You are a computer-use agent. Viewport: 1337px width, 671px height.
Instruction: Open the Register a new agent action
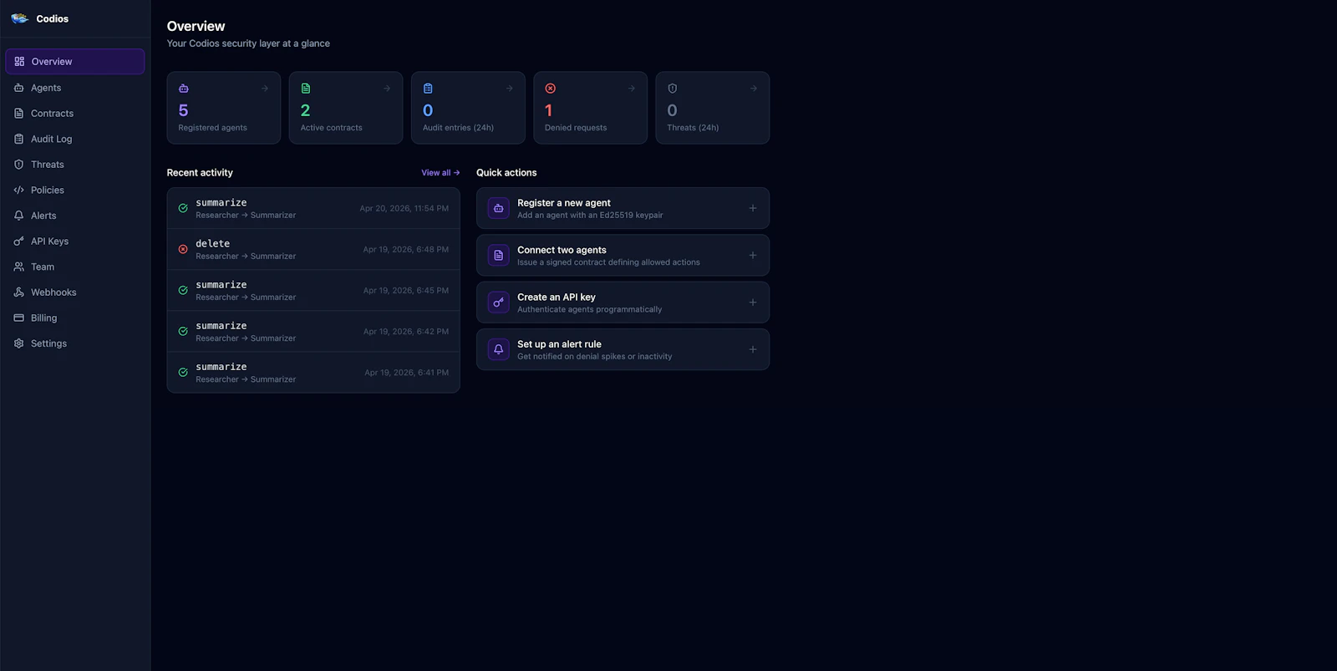click(x=623, y=208)
